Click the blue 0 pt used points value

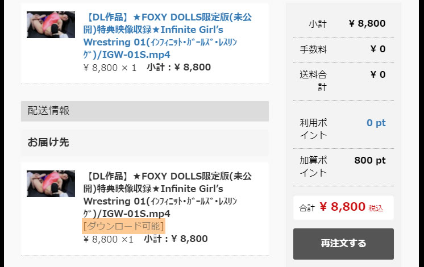click(x=376, y=123)
